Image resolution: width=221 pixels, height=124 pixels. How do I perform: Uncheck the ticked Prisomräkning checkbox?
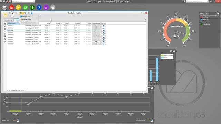[x=96, y=42]
